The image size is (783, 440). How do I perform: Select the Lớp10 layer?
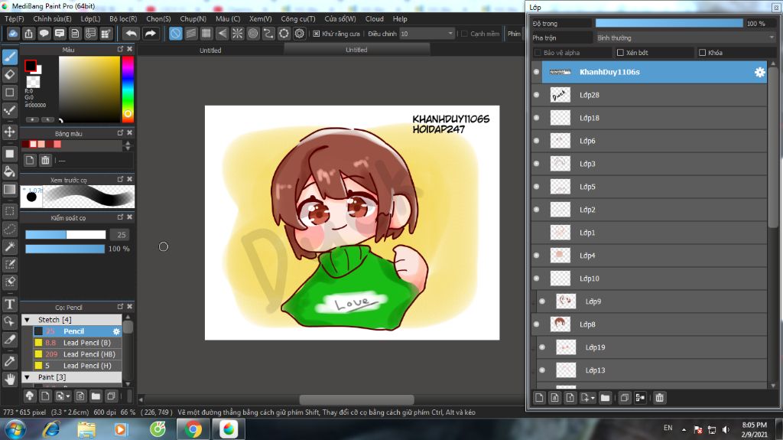(648, 279)
